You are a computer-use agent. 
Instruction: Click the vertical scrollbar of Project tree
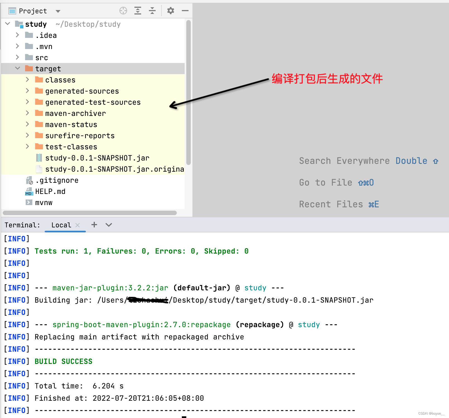coord(189,92)
